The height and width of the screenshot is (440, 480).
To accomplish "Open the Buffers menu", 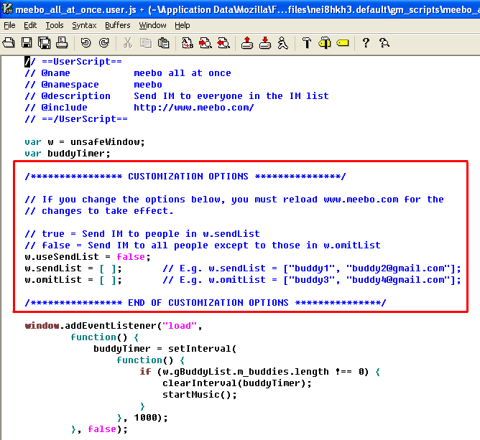I will point(118,25).
